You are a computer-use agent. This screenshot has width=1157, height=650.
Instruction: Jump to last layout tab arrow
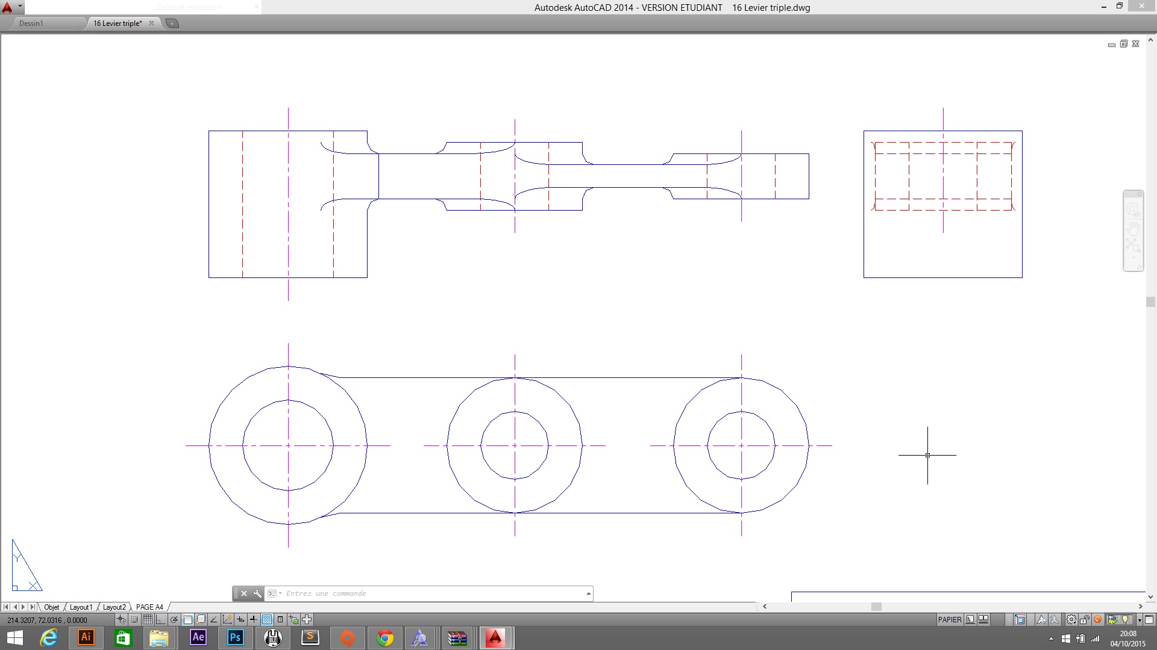point(33,607)
